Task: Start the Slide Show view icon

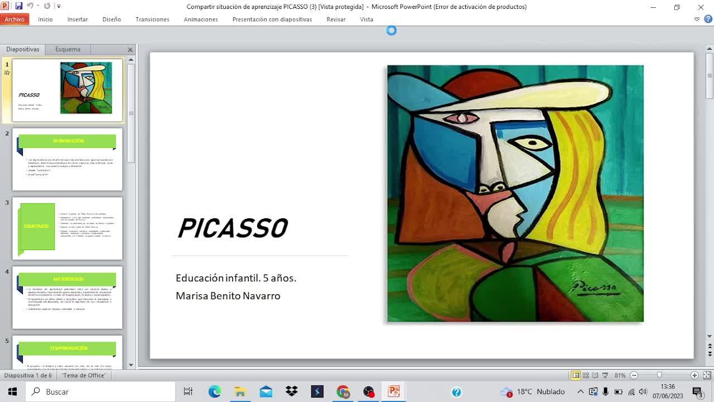Action: pos(605,375)
